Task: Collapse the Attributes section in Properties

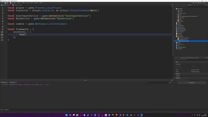Action: point(175,78)
